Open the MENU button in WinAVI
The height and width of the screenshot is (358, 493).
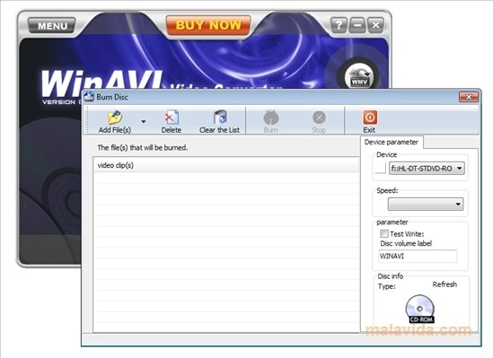point(52,26)
